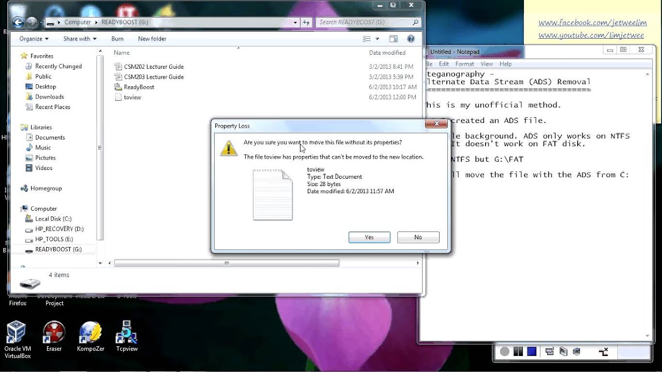Open the Organize dropdown menu
Viewport: 662px width, 372px height.
click(x=34, y=39)
